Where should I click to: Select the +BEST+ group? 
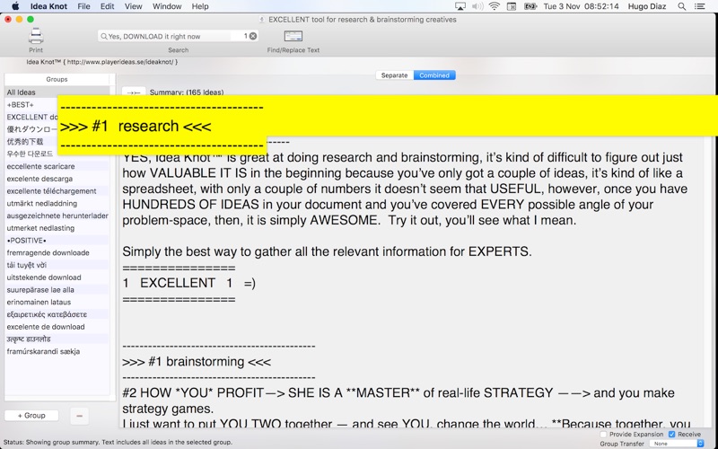coord(31,104)
